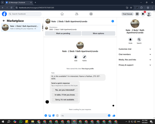The height and width of the screenshot is (124, 155).
Task: Open the Friends icon in top navigation
Action: (77, 14)
